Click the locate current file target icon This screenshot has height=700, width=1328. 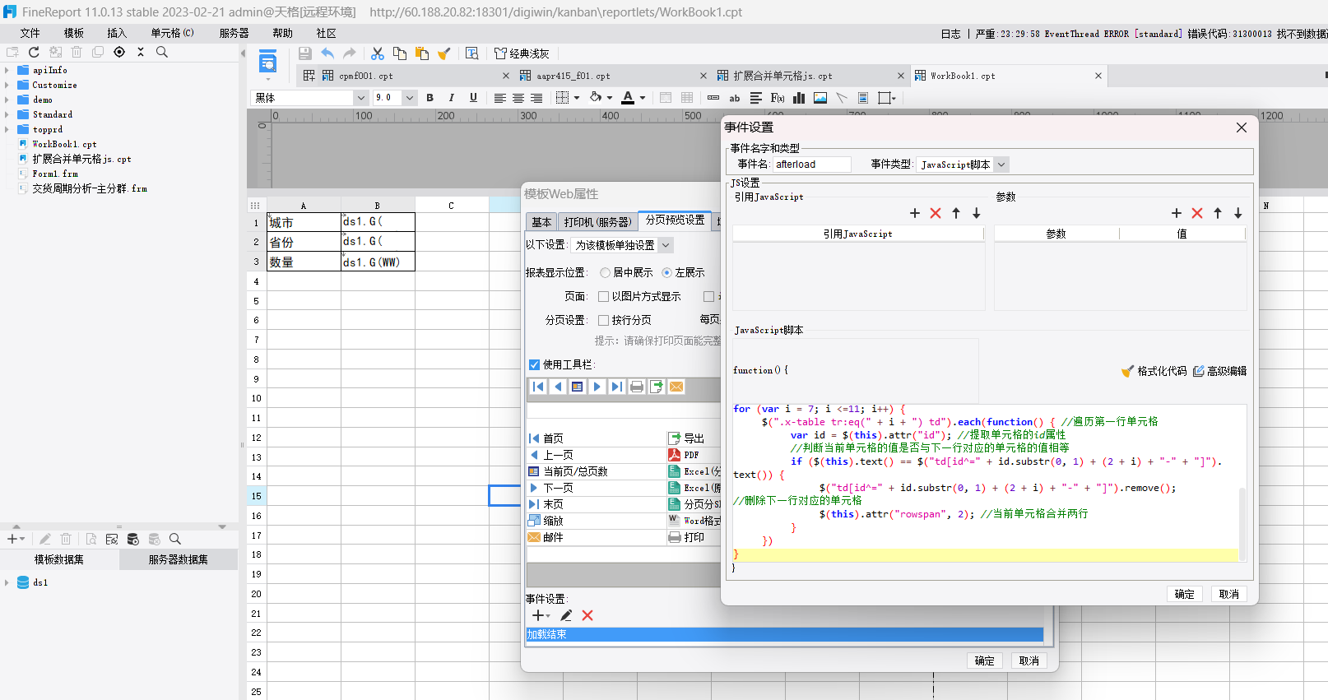[x=119, y=52]
